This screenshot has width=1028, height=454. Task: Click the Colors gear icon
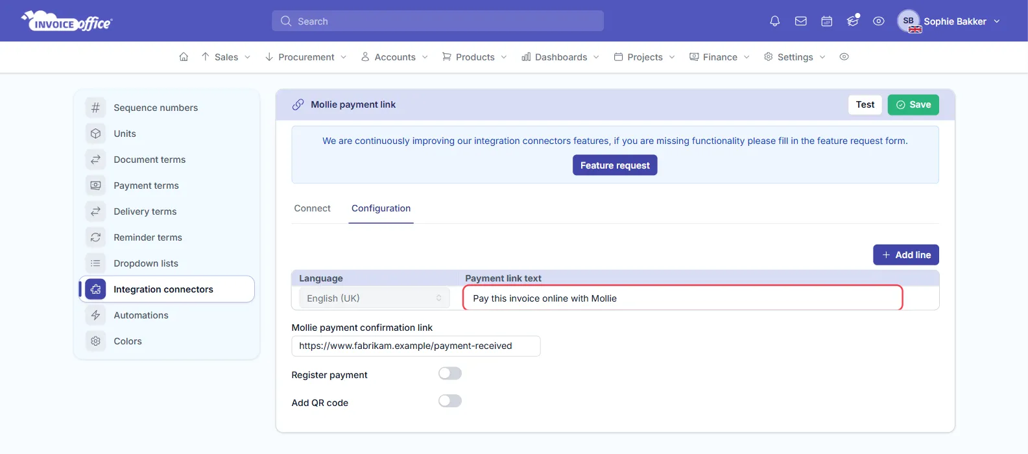pos(95,341)
